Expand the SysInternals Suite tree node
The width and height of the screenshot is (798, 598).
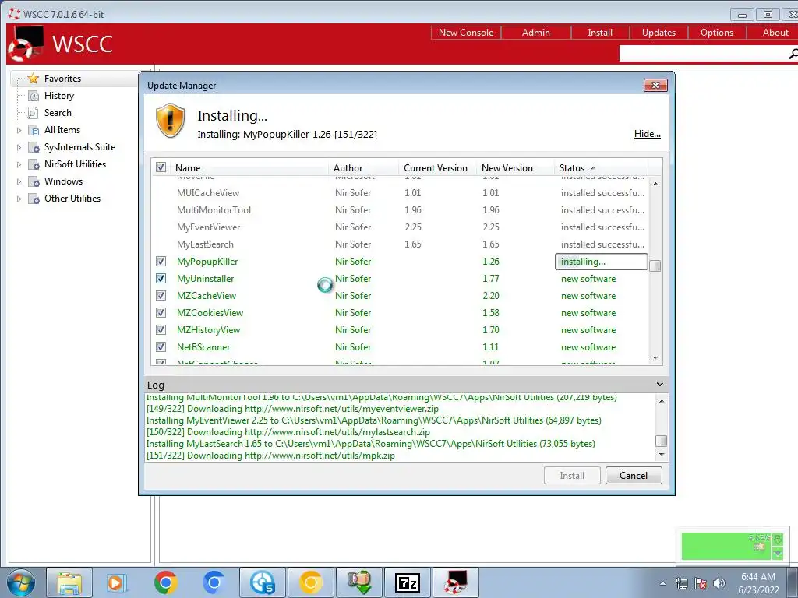[19, 147]
